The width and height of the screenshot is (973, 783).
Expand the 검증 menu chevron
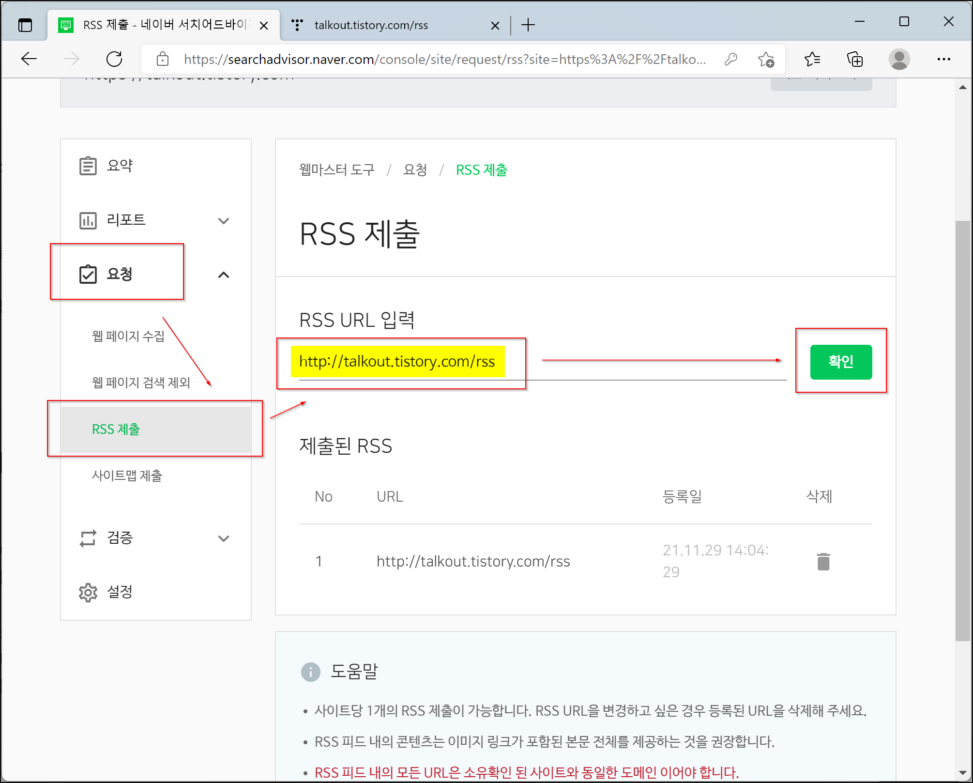(x=223, y=538)
